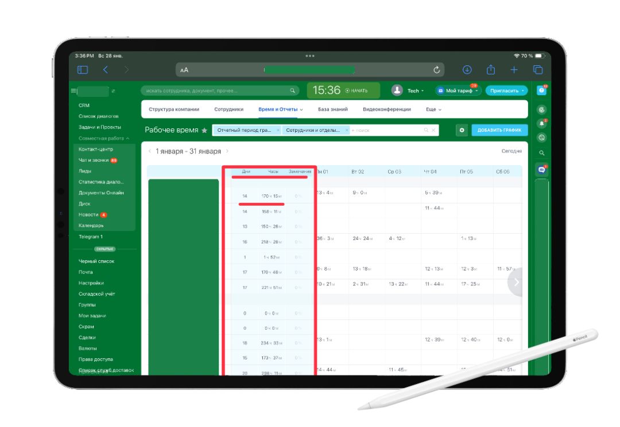Open CRM in the left menu
This screenshot has width=620, height=427.
[84, 105]
